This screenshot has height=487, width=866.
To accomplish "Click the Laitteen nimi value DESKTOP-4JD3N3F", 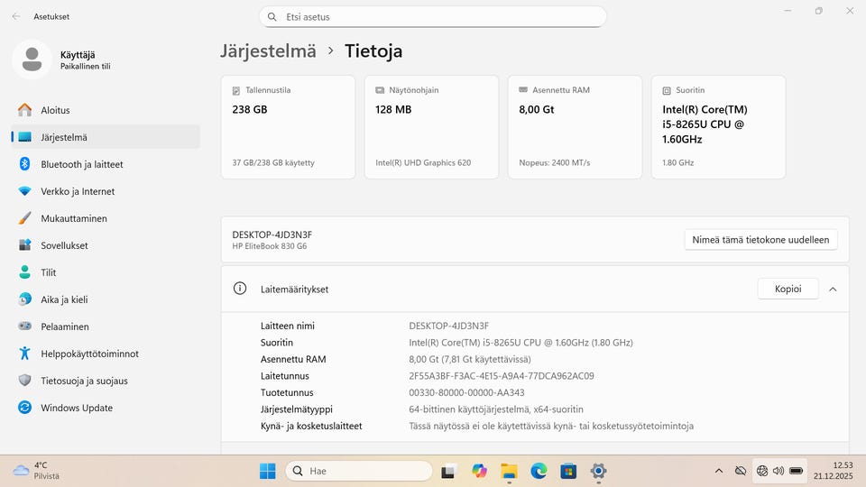I will (x=448, y=326).
